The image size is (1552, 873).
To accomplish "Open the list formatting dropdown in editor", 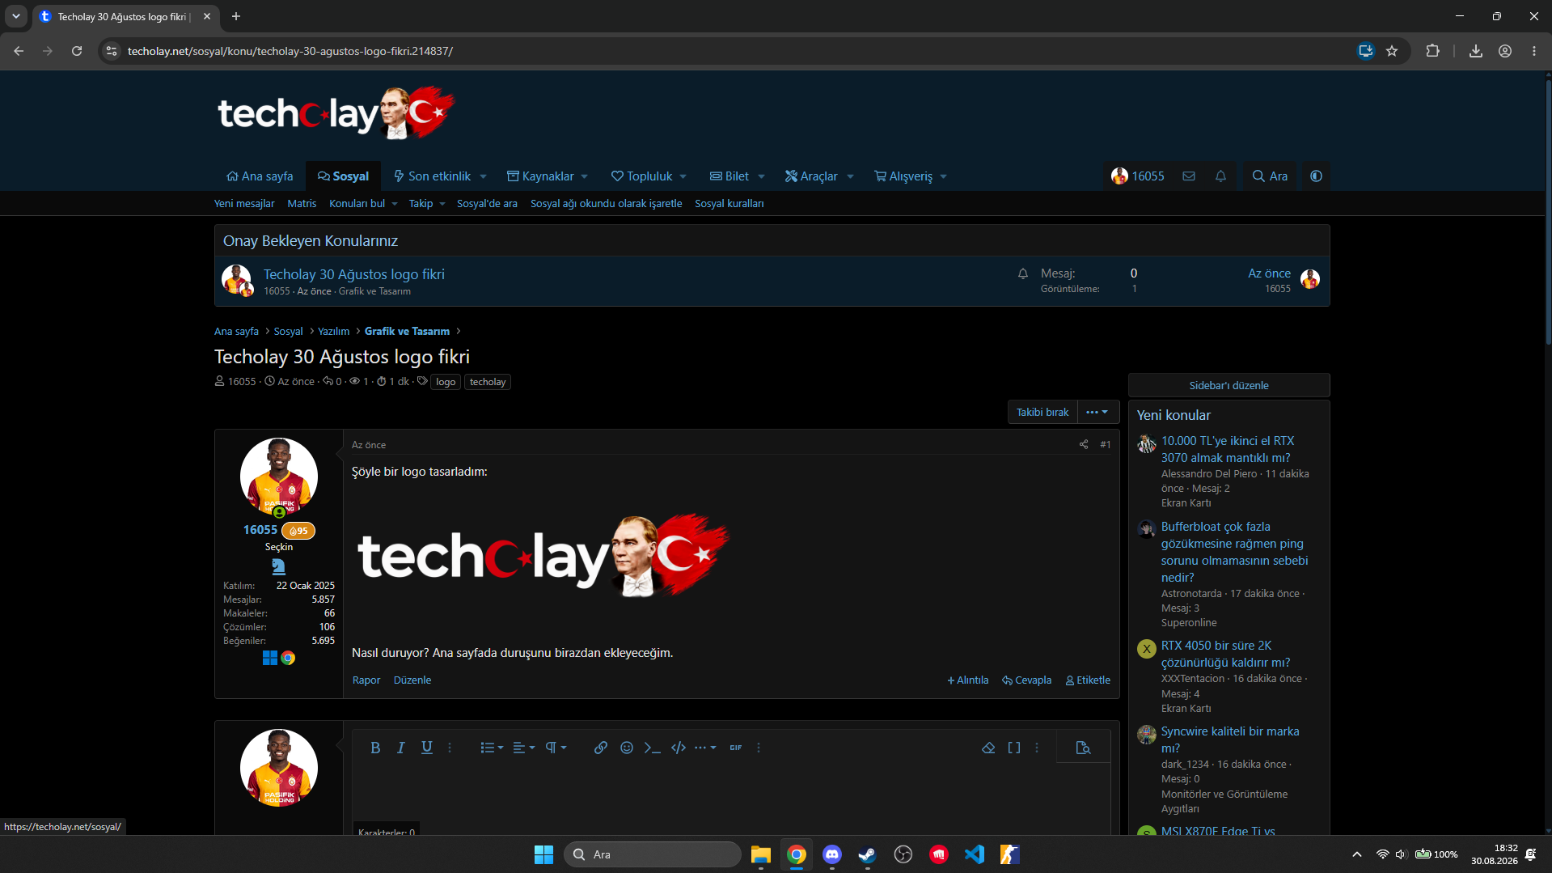I will point(492,748).
